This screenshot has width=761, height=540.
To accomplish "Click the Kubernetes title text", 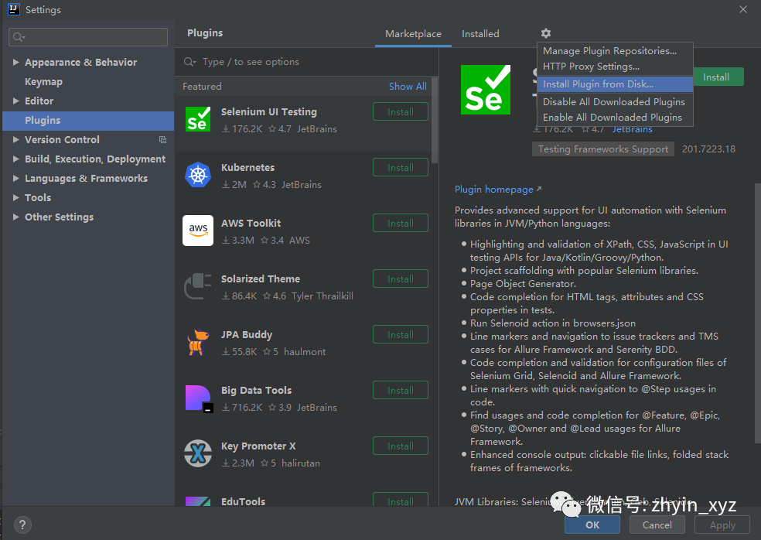I will [248, 168].
